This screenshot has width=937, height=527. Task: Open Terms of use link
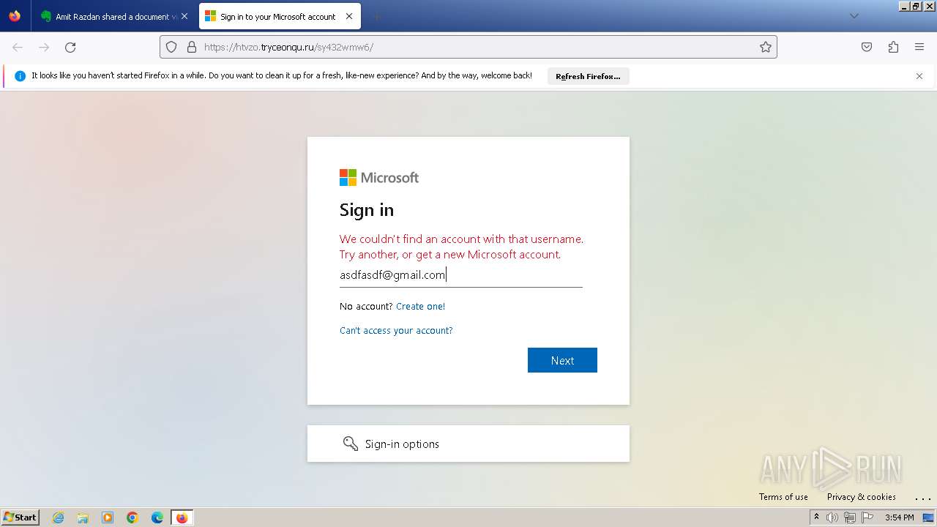click(x=783, y=497)
